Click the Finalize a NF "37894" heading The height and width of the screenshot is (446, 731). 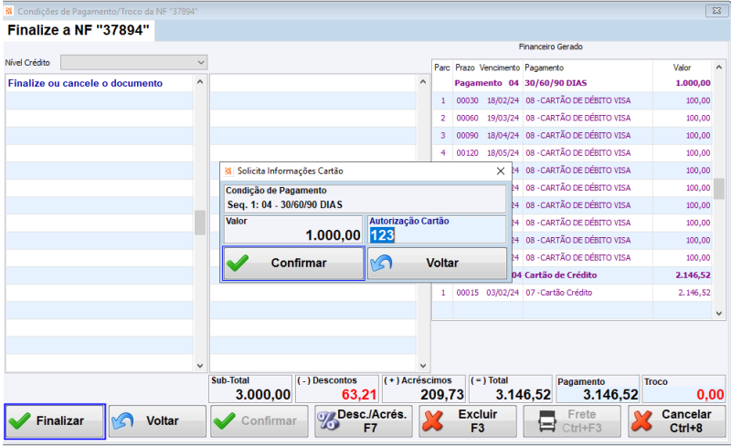[x=79, y=30]
